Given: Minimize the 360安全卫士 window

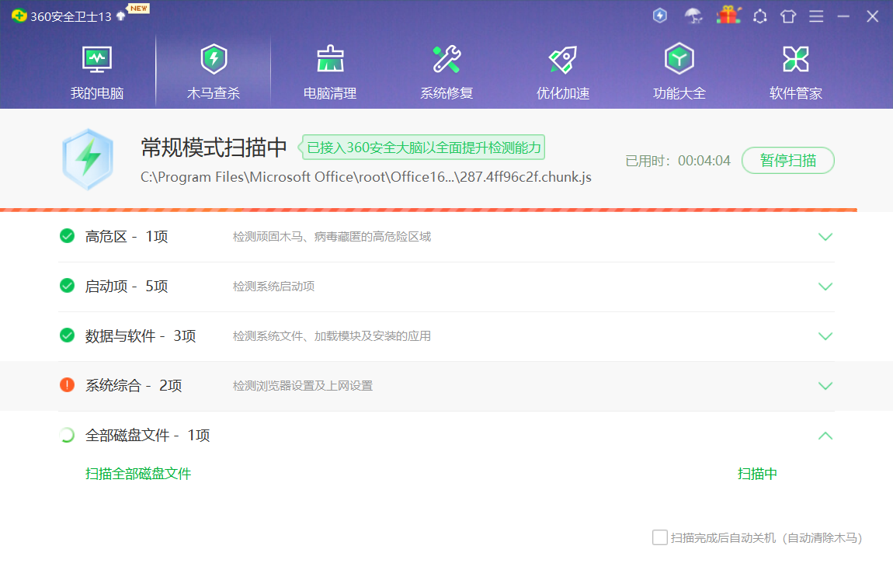Looking at the screenshot, I should click(x=843, y=16).
